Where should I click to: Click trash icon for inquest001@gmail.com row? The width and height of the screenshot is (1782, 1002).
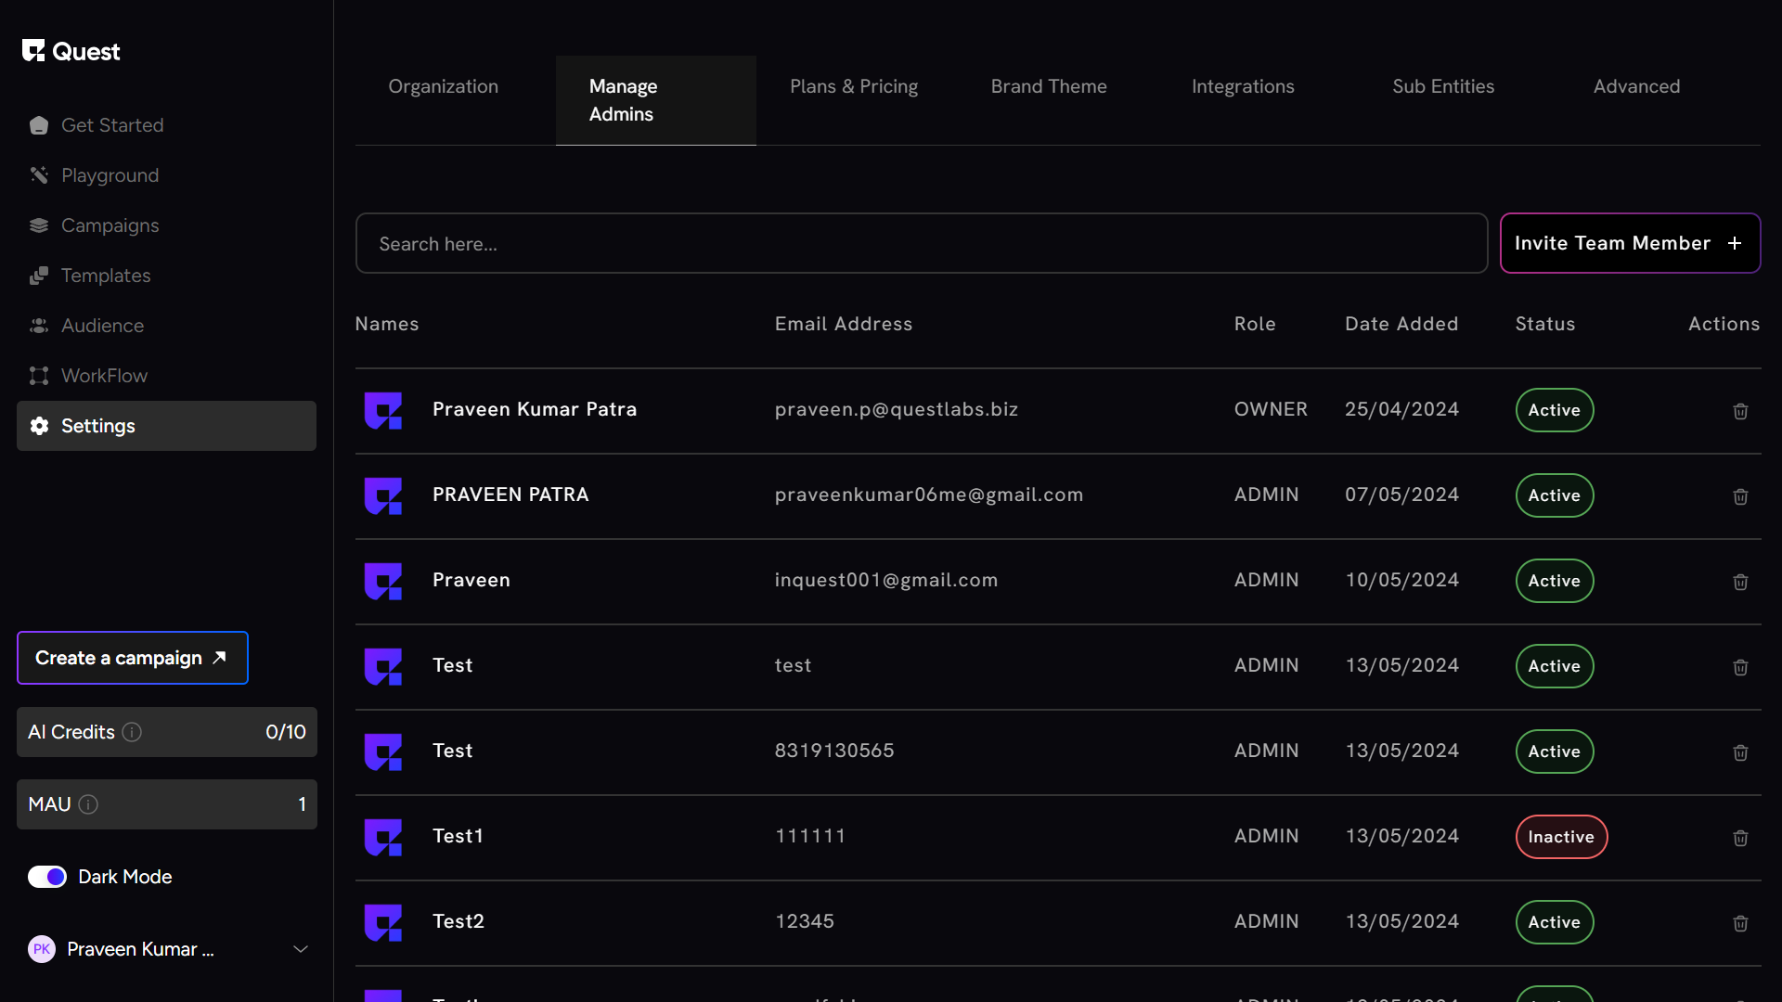tap(1740, 582)
